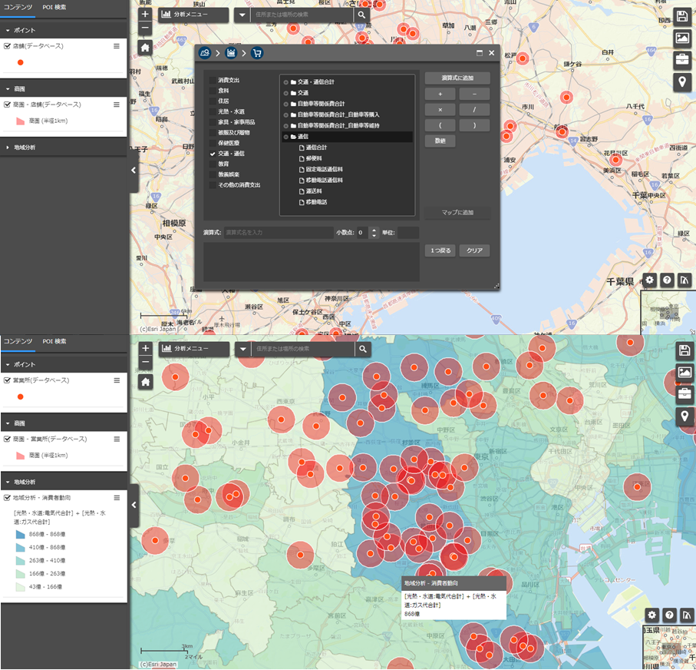This screenshot has height=670, width=696.
Task: Click the chart icon in dialog breadcrumb
Action: (231, 53)
